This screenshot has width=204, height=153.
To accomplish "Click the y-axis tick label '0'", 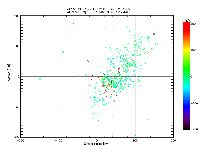I will tap(19, 76).
